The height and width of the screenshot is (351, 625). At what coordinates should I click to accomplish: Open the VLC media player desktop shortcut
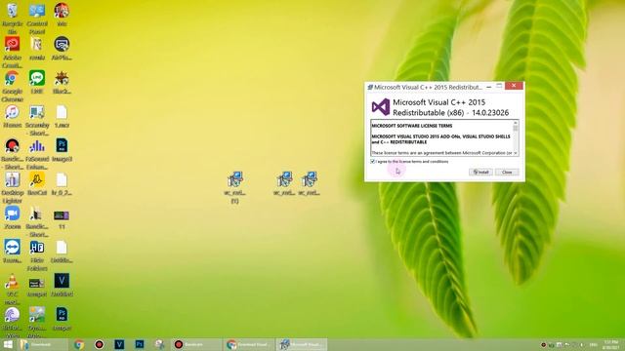pyautogui.click(x=13, y=281)
